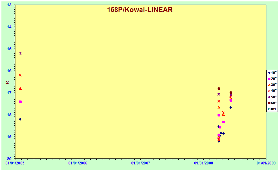Select the 2005 purple star point near 15.2
The width and height of the screenshot is (279, 171).
[x=20, y=53]
